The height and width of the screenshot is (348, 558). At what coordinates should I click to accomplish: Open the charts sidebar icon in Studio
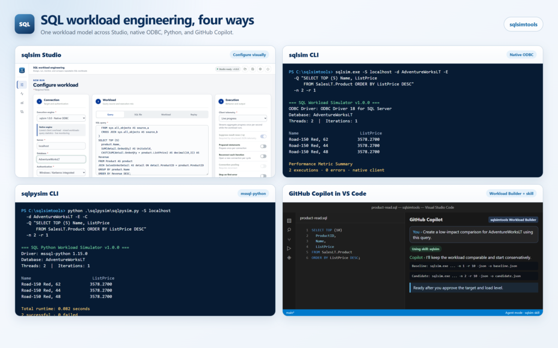[22, 103]
